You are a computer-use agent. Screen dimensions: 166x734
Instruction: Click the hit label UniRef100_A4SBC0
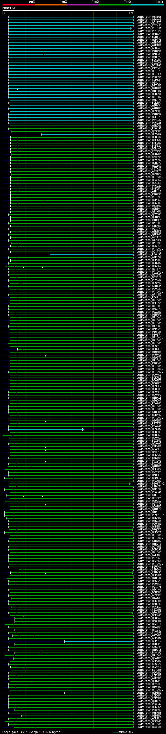pos(149,266)
